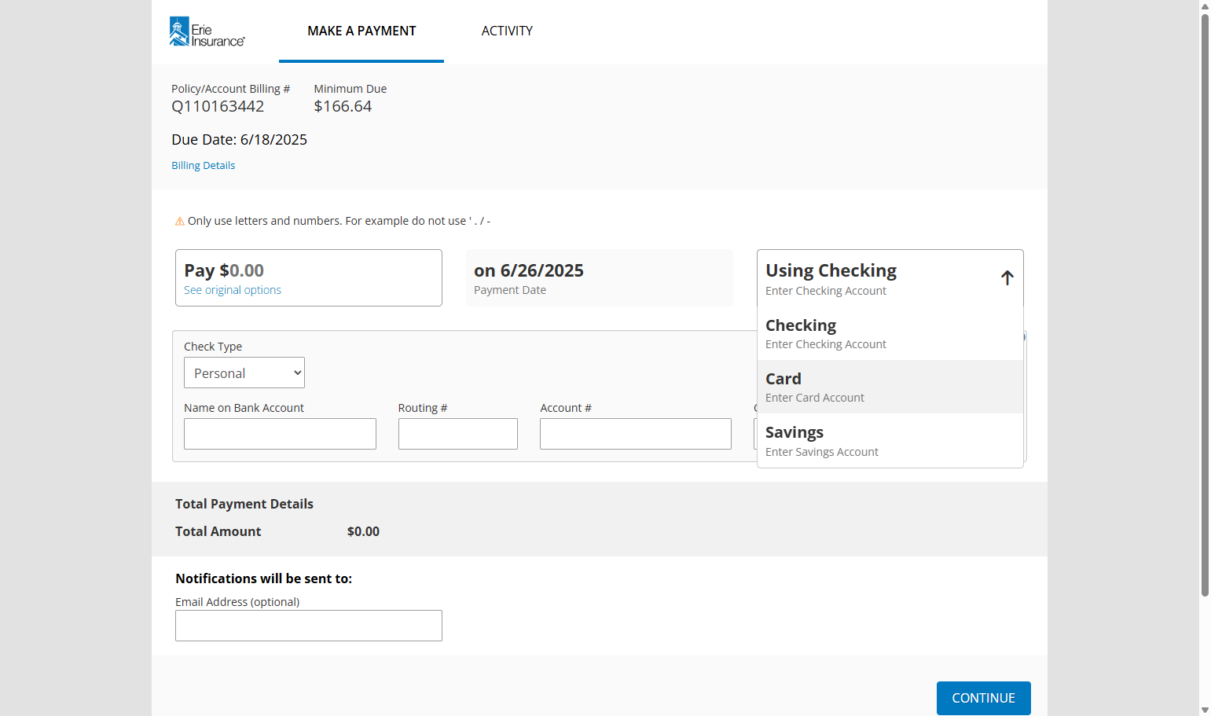Image resolution: width=1211 pixels, height=716 pixels.
Task: Click the on 6/26/2025 payment date box
Action: coord(600,277)
